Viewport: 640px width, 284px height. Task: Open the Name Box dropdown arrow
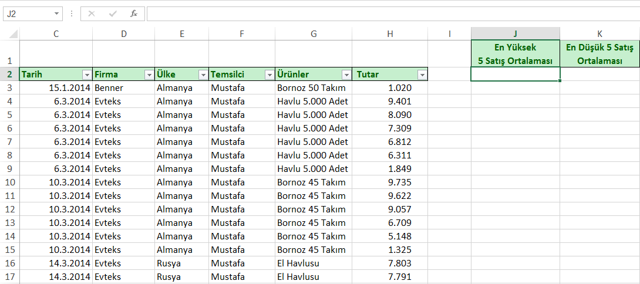pos(56,13)
